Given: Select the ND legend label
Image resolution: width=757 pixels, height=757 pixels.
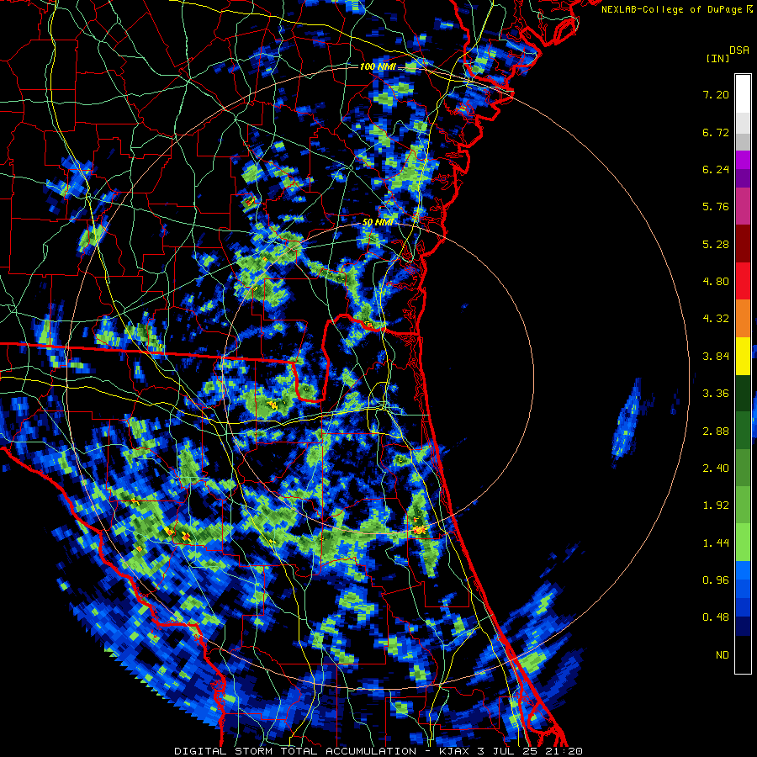Looking at the screenshot, I should (x=723, y=655).
